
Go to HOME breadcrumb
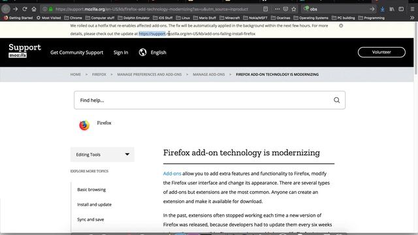click(x=76, y=74)
